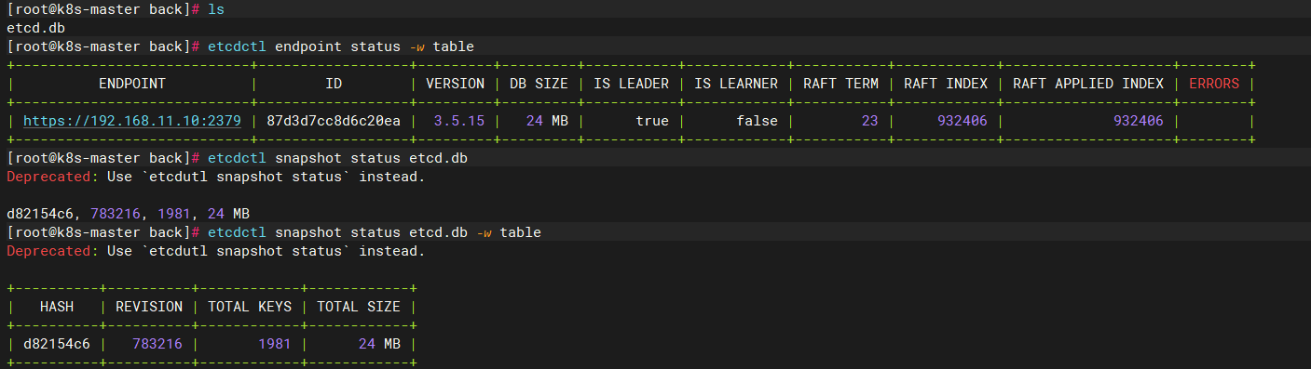Select the TOTAL KEYS column header
1311x369 pixels.
(x=250, y=307)
